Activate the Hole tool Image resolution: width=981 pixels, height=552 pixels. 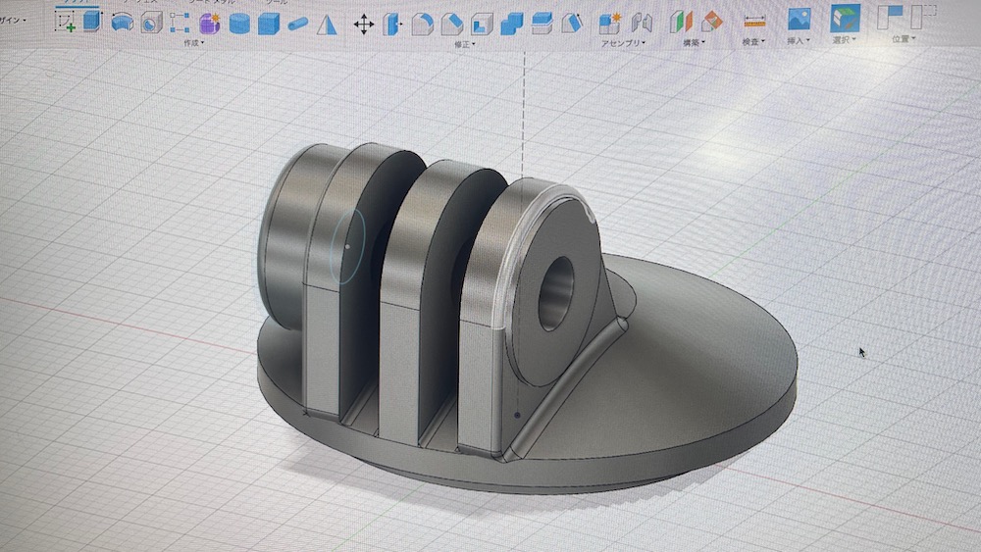point(150,22)
